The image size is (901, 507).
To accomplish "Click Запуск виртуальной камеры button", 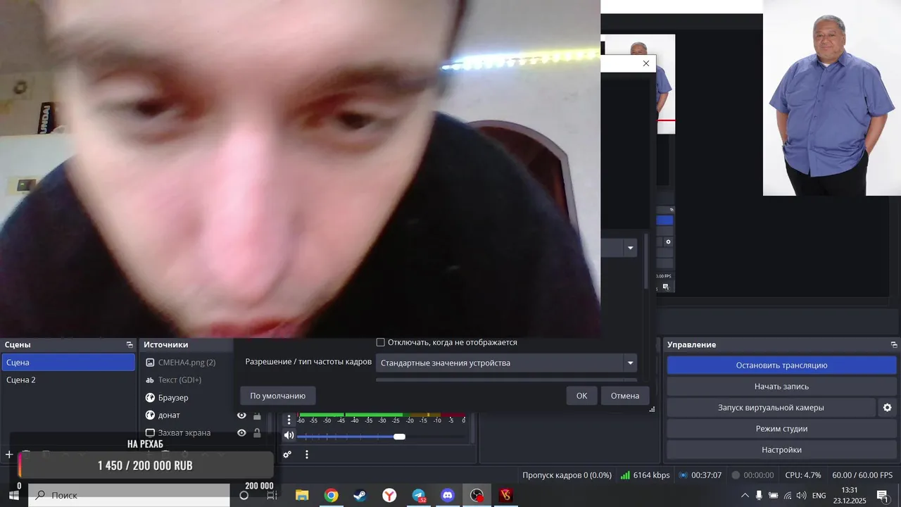I will (771, 408).
